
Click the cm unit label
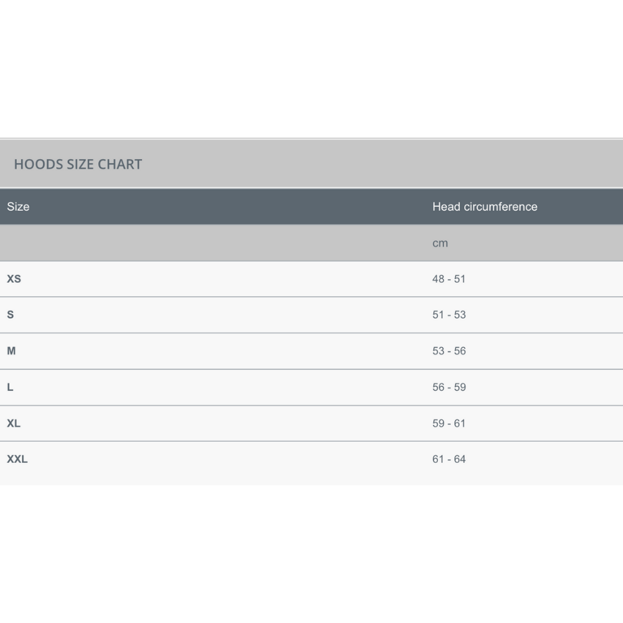coord(440,243)
